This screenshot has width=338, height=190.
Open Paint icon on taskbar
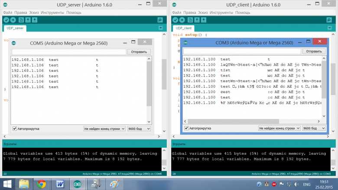click(114, 184)
